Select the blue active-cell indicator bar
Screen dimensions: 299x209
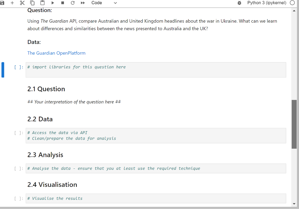(x=3, y=70)
